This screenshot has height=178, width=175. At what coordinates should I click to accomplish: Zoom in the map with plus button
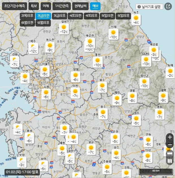point(170,137)
